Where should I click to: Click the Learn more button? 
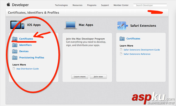(x=80, y=77)
